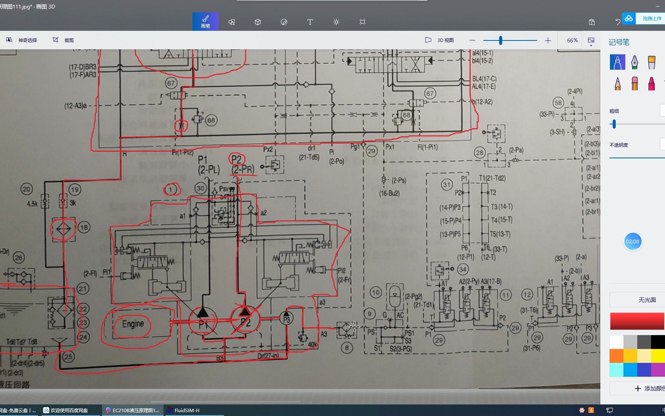Pick the light cyan color swatch
This screenshot has width=665, height=416.
pos(617,369)
